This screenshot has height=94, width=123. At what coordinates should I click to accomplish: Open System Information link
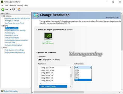coord(11,91)
